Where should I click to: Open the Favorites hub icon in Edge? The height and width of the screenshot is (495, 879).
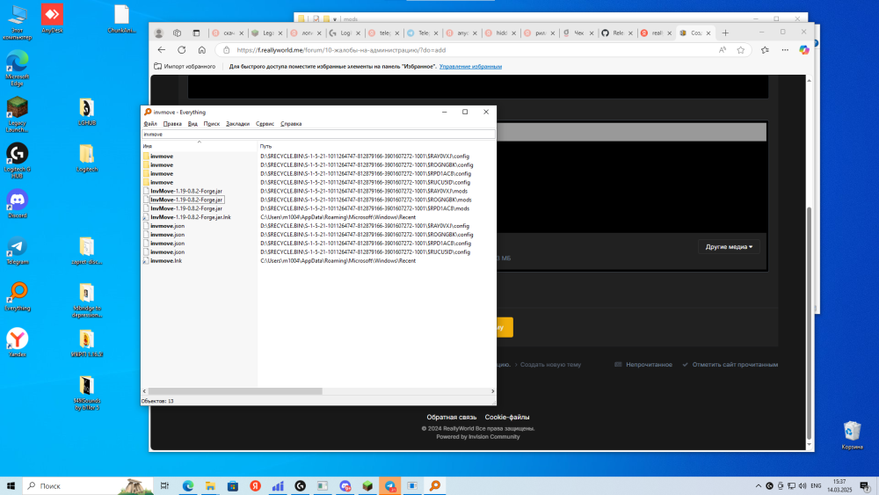point(766,50)
